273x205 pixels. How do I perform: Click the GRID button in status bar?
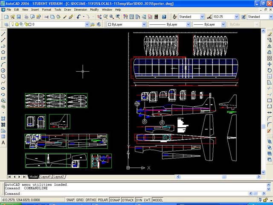(80, 200)
